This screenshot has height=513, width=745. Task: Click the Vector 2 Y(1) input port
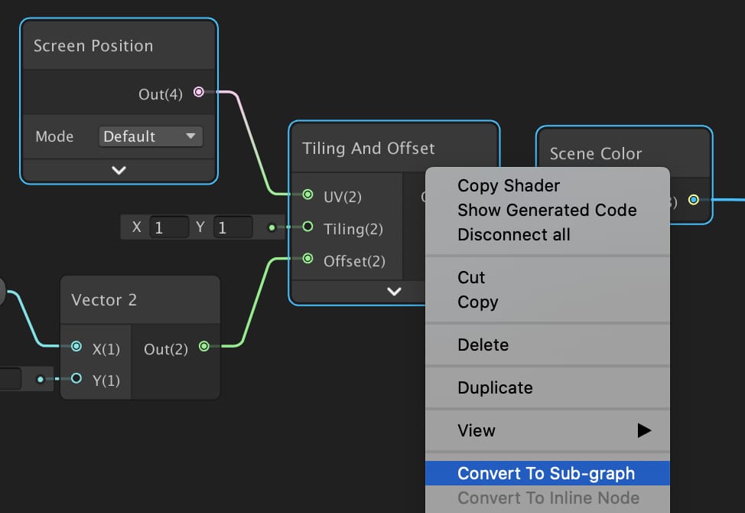coord(76,378)
